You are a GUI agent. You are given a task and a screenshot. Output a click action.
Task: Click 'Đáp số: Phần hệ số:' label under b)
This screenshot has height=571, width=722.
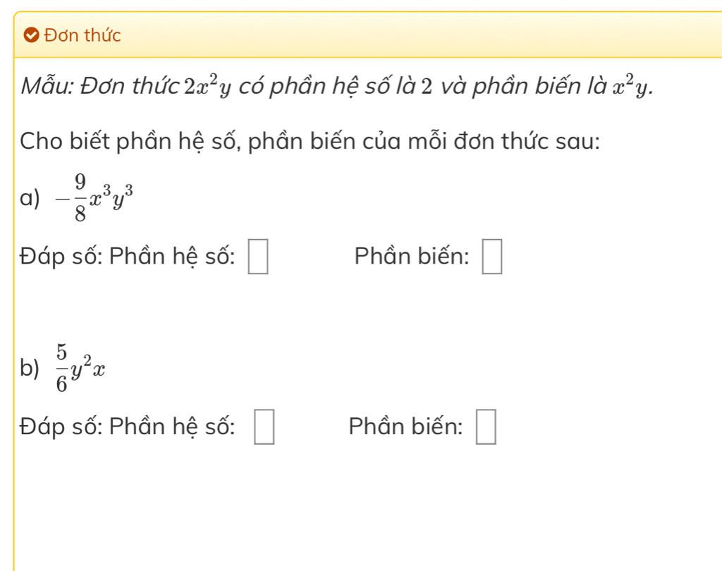tap(128, 426)
